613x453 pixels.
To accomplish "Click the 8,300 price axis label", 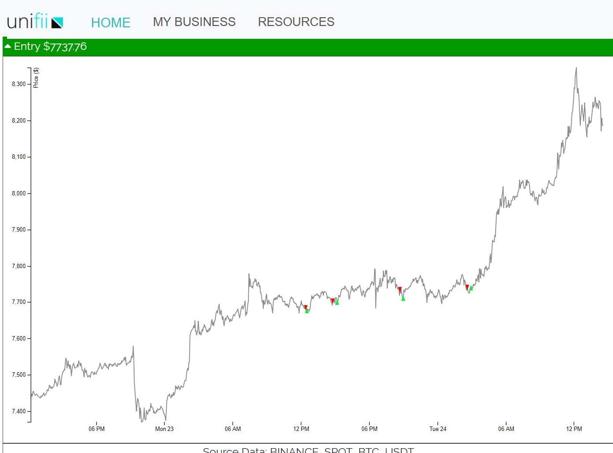I will 19,84.
